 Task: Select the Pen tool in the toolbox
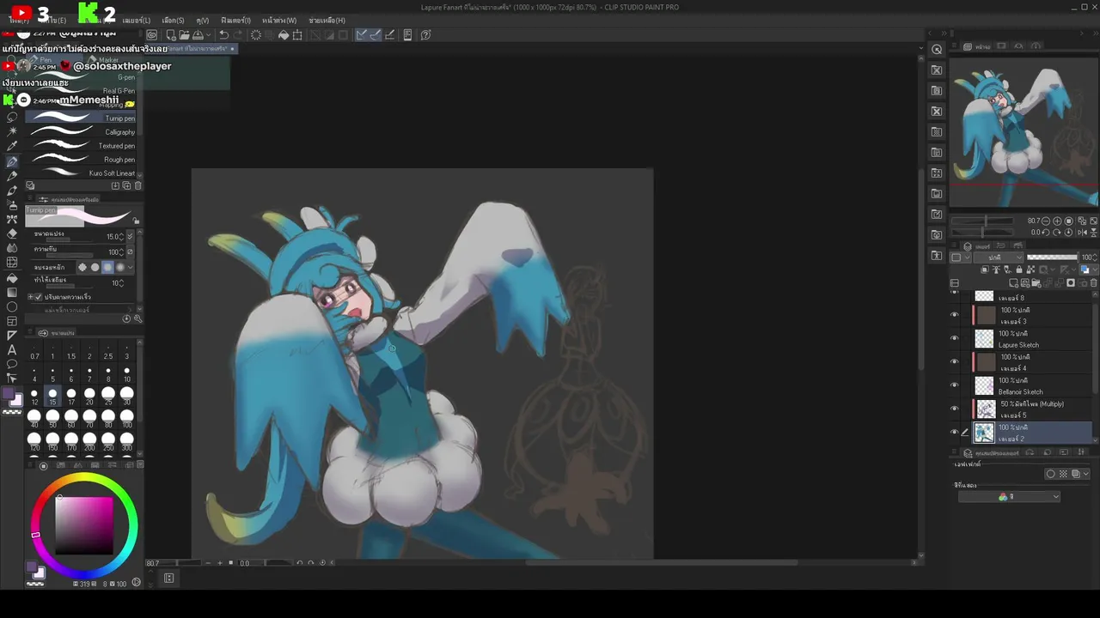pos(12,161)
